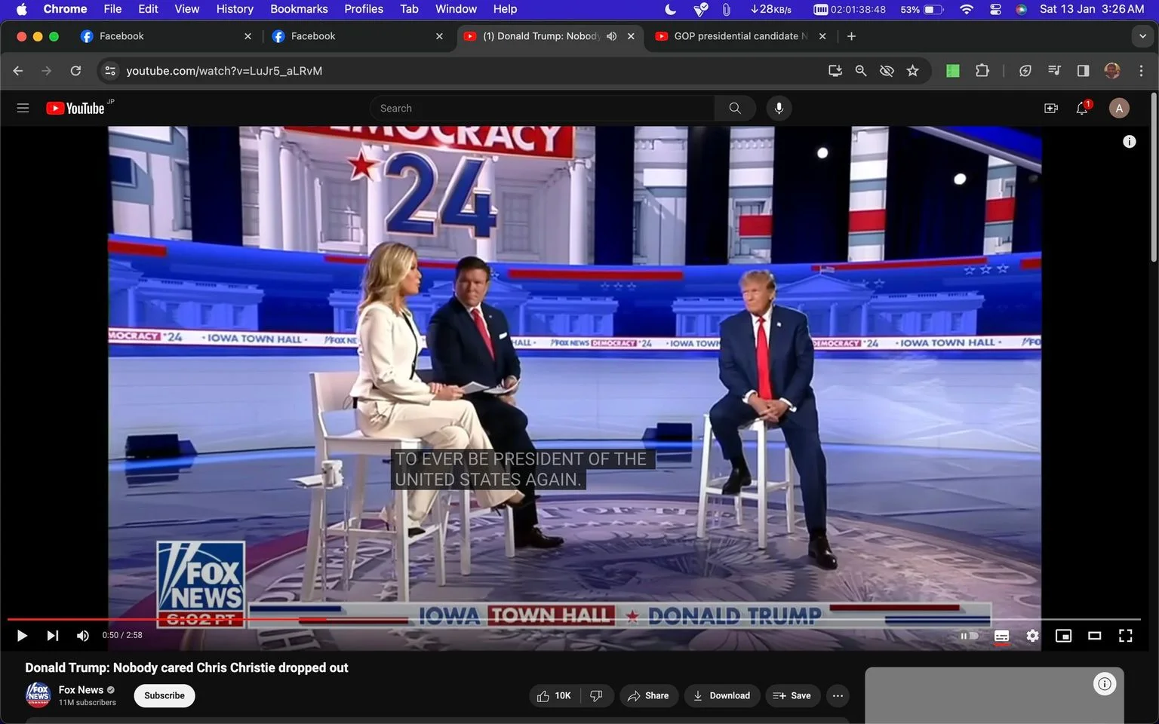Switch to theater mode view
Image resolution: width=1159 pixels, height=724 pixels.
coord(1094,636)
